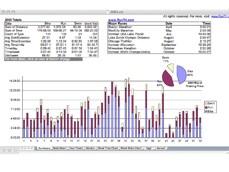
Task: Switch to the Eqpt sheet tab
Action: (x=149, y=148)
